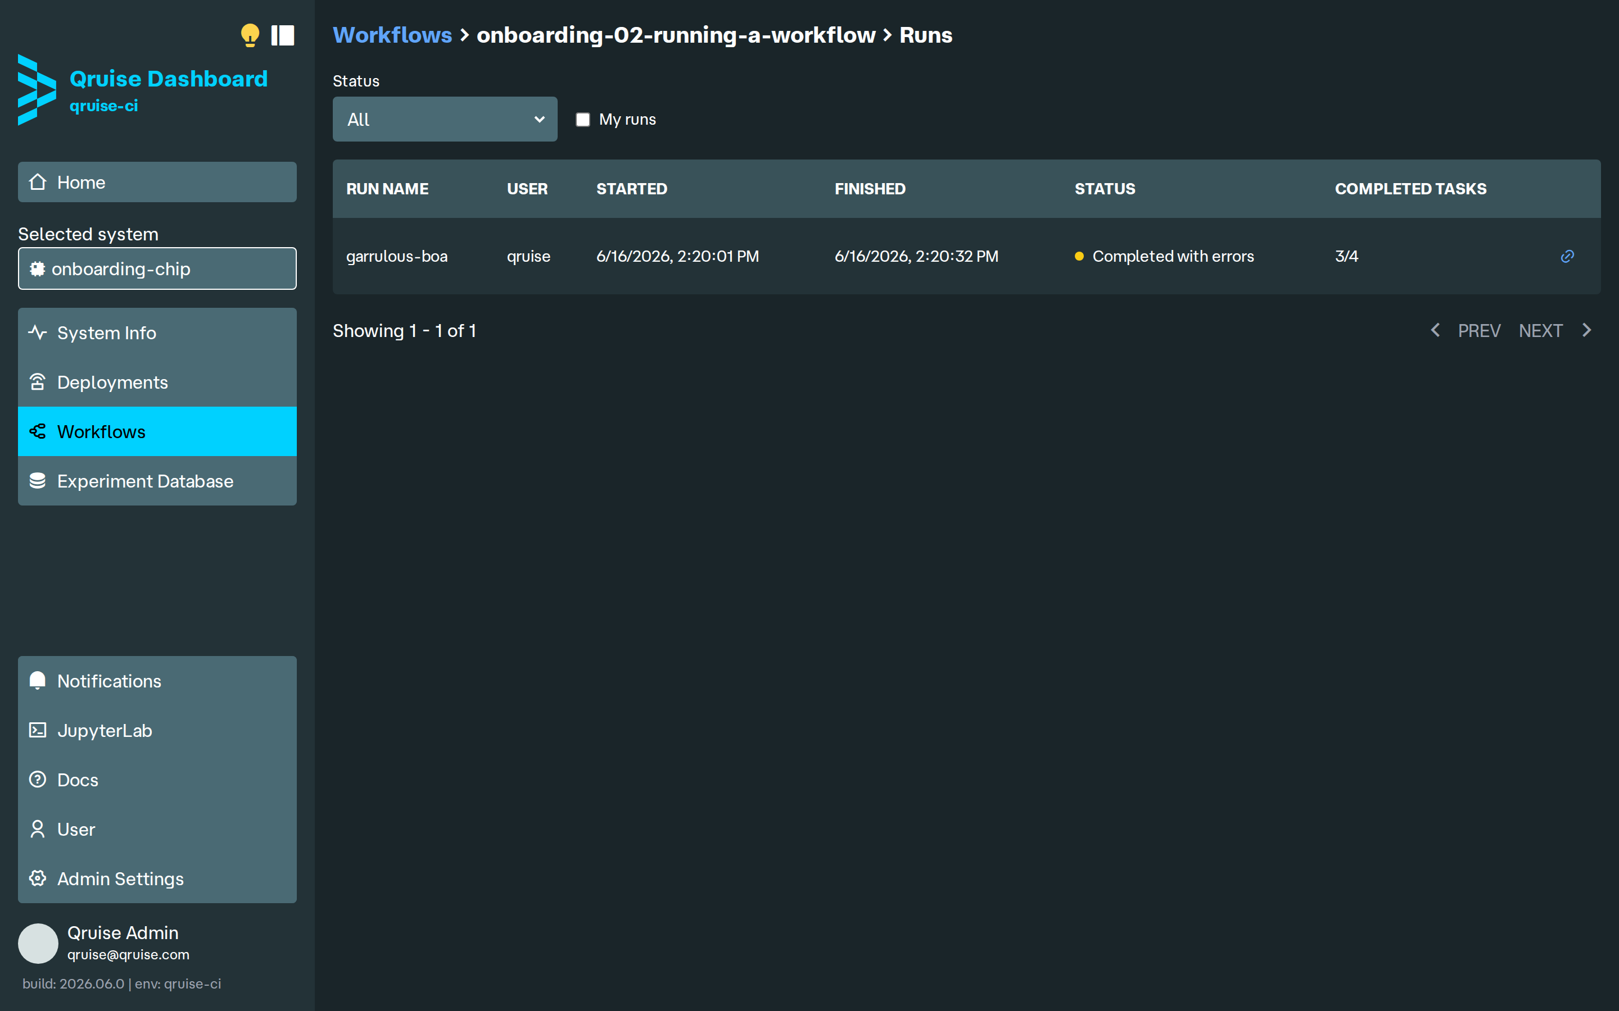The width and height of the screenshot is (1619, 1011).
Task: Launch JupyterLab
Action: (x=157, y=730)
